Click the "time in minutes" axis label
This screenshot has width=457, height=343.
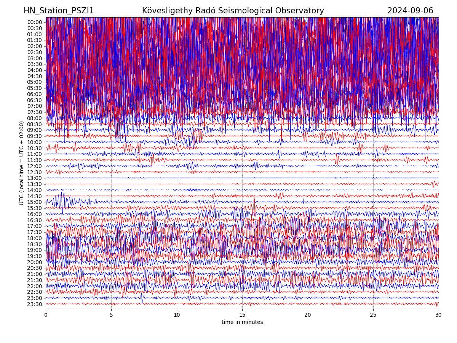(242, 322)
